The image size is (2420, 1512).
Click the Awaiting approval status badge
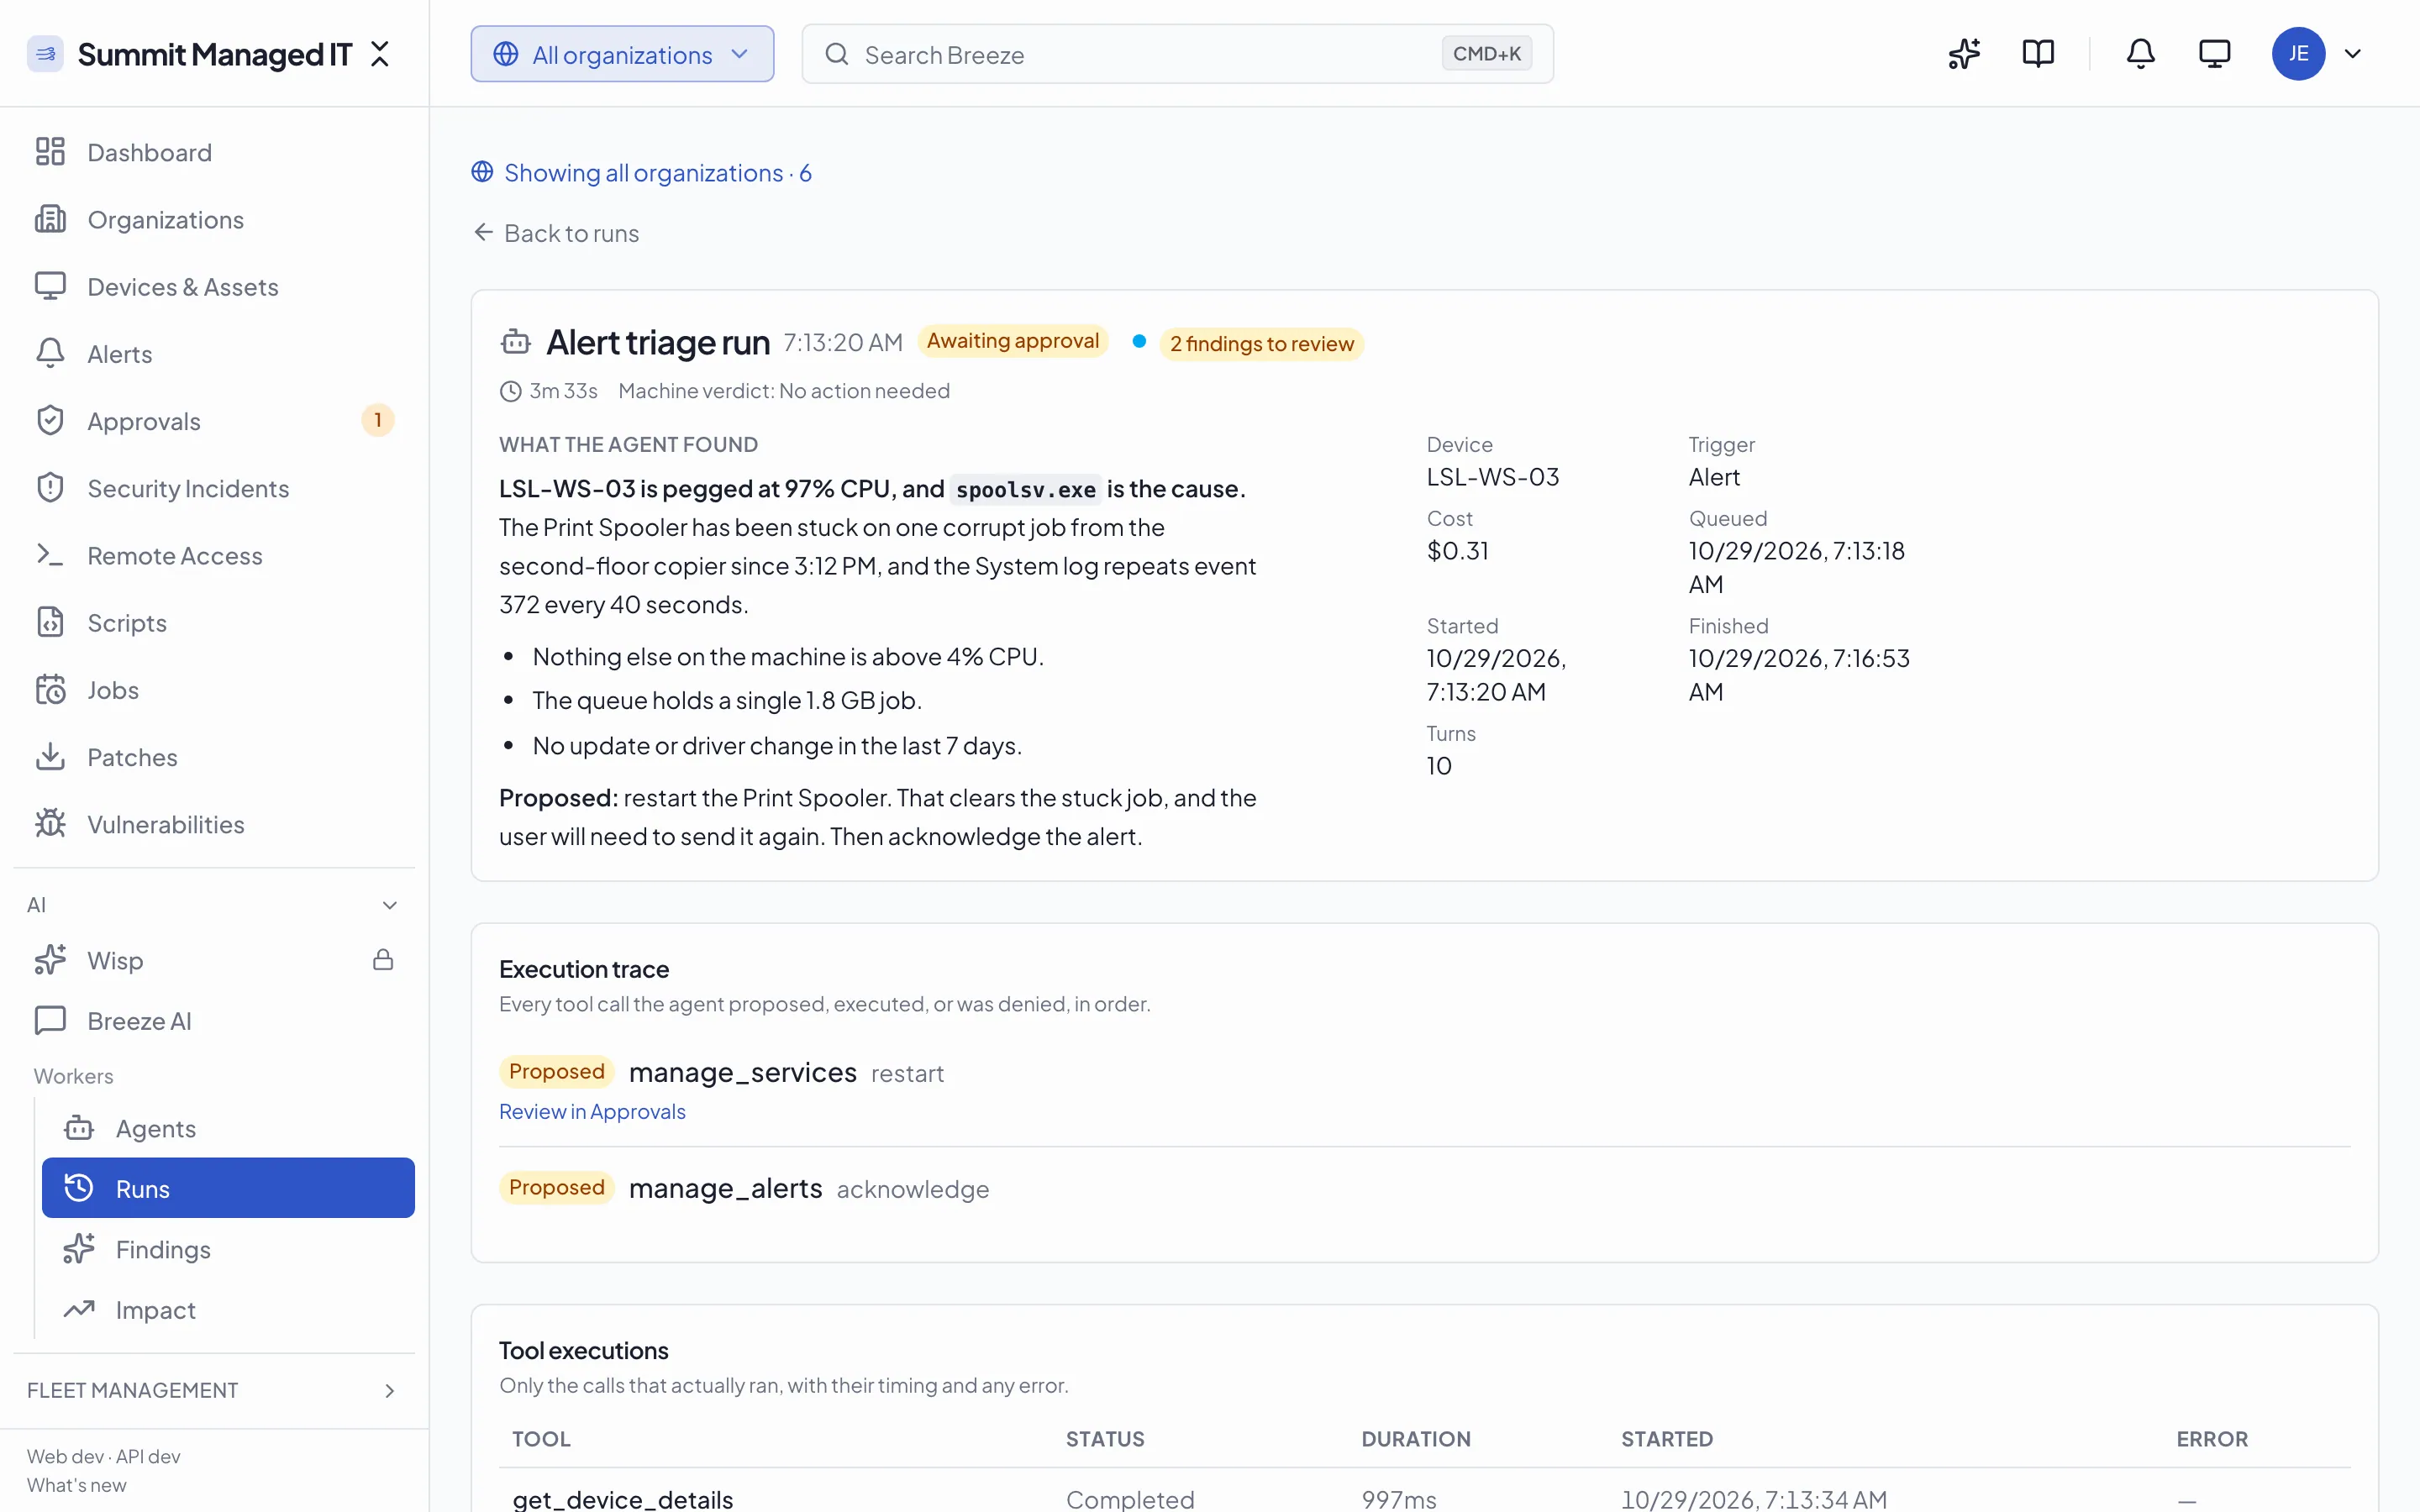(x=1012, y=341)
